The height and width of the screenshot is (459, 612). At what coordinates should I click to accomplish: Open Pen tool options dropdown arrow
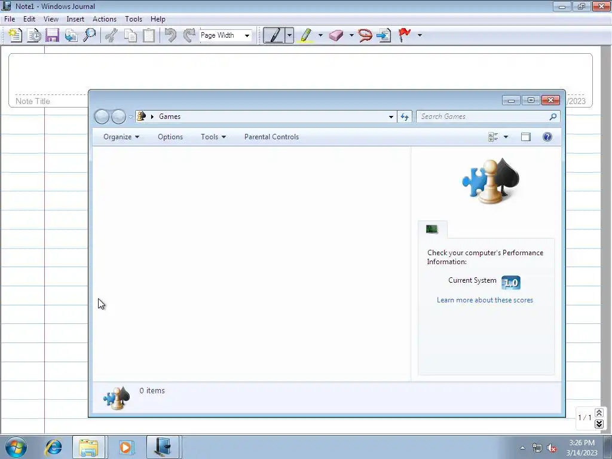(x=289, y=35)
